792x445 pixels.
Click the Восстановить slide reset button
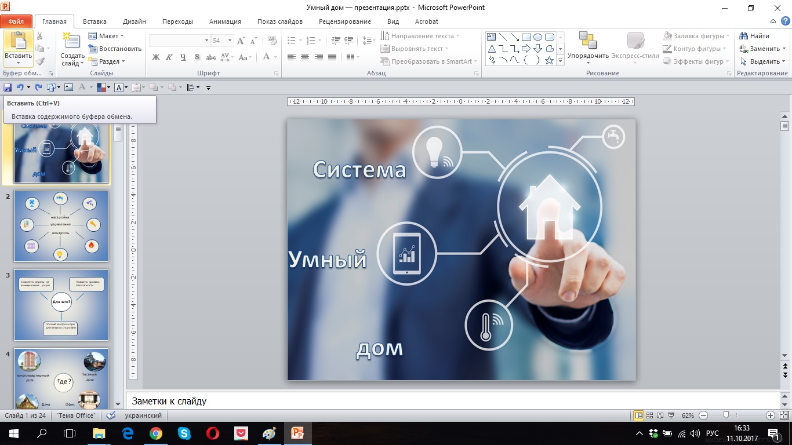click(x=115, y=49)
